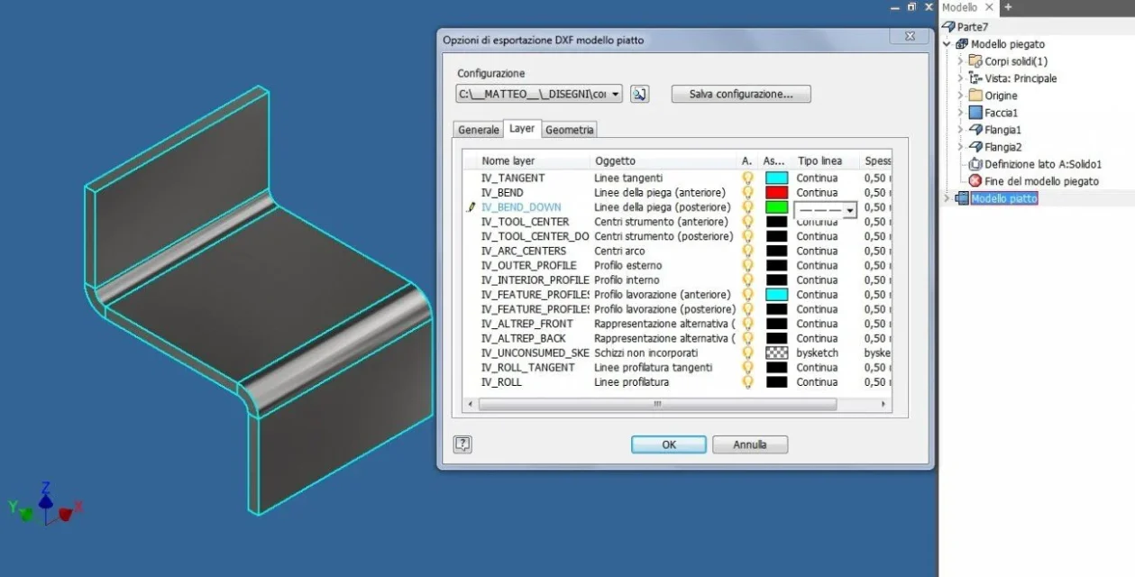Select the Layer tab
The height and width of the screenshot is (577, 1135).
(x=522, y=129)
